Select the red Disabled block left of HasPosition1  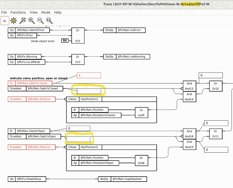[x=32, y=99]
